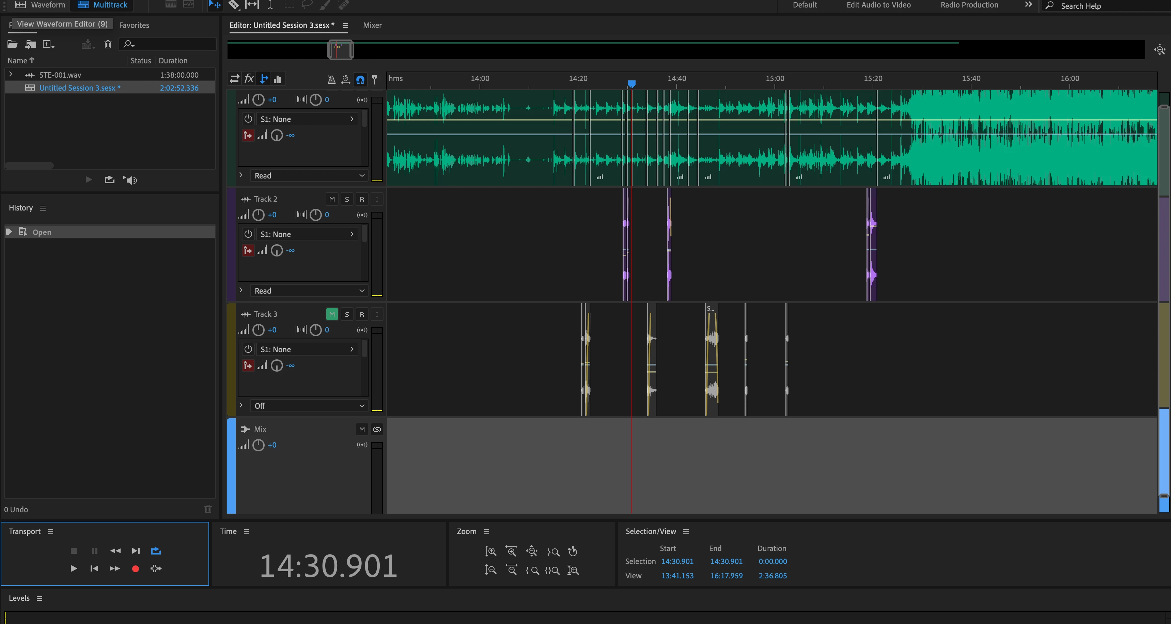Toggle snapping magnet icon
Image resolution: width=1171 pixels, height=624 pixels.
360,80
